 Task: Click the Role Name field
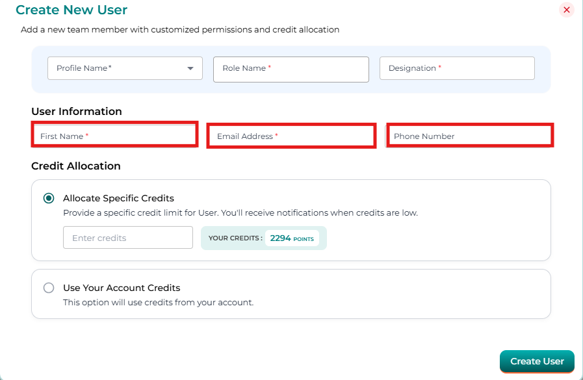tap(291, 69)
